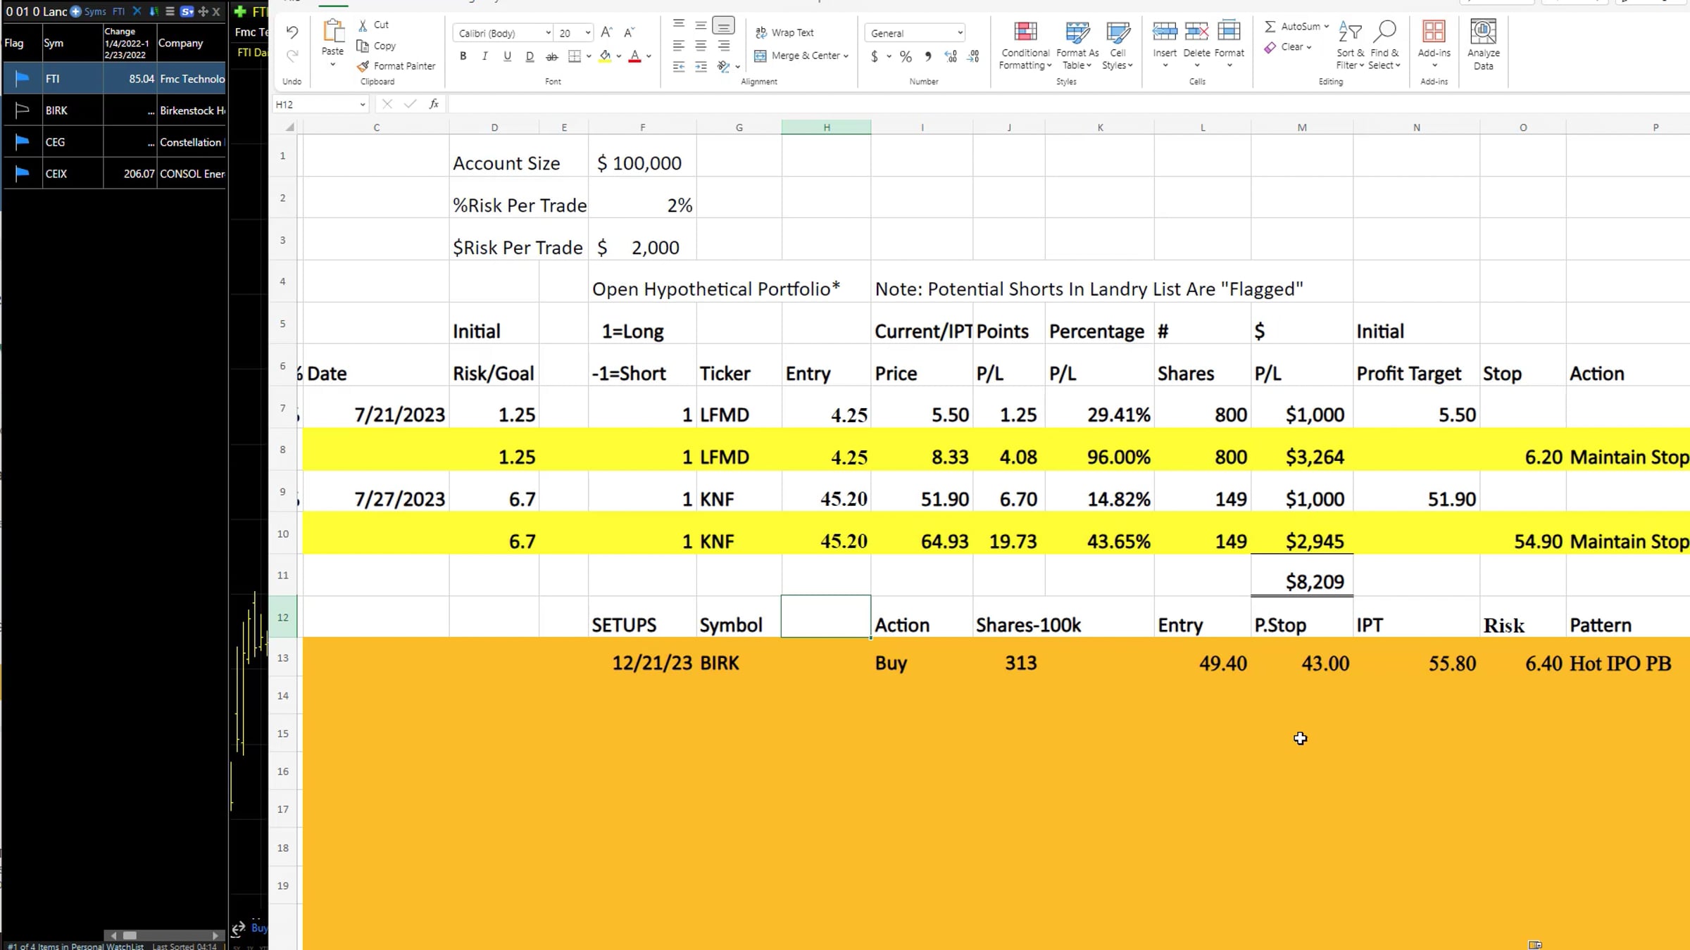The height and width of the screenshot is (950, 1690).
Task: Open the Name Box dropdown arrow
Action: [x=362, y=104]
